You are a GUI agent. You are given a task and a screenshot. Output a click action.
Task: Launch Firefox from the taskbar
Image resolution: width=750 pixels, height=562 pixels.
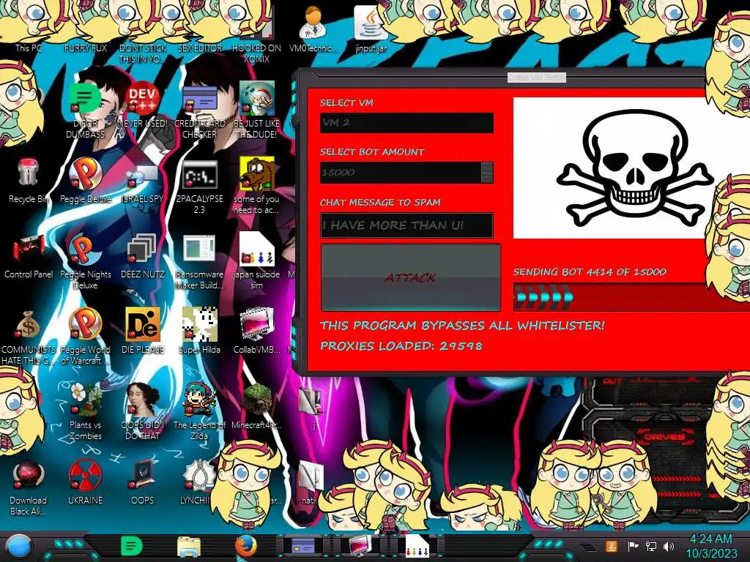click(x=246, y=546)
